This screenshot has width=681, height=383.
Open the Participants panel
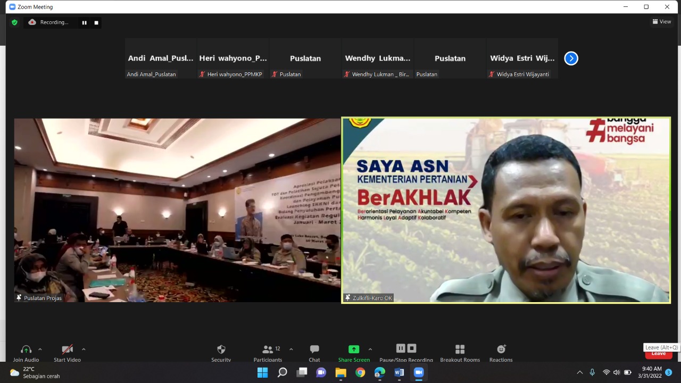click(268, 350)
